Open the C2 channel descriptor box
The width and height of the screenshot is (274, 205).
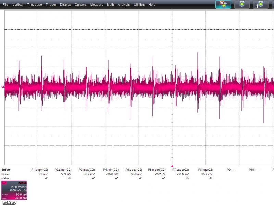[14, 191]
